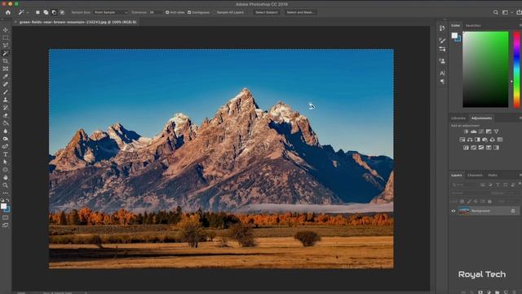The image size is (522, 294).
Task: Click the hue spectrum slider
Action: tap(516, 69)
